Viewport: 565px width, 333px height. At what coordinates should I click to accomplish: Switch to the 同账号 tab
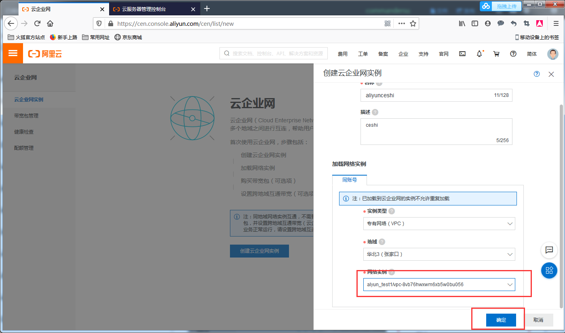tap(349, 180)
